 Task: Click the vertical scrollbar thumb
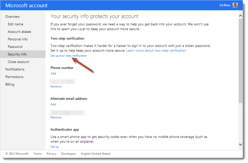pyautogui.click(x=240, y=61)
